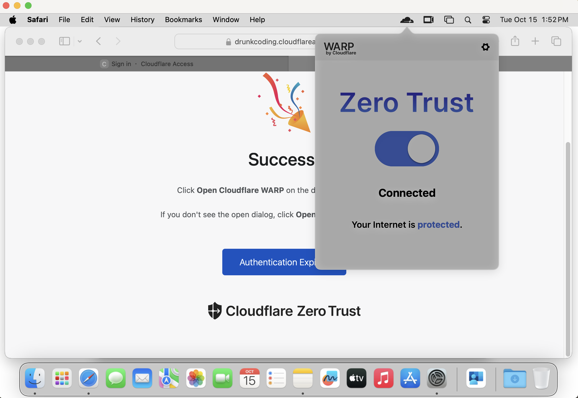Click the Safari page vertical scrollbar

tap(568, 249)
